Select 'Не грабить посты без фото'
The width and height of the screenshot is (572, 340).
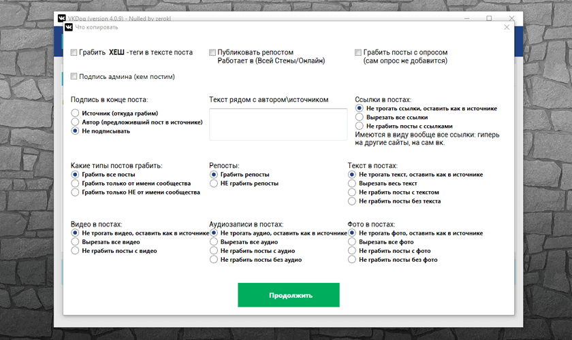(351, 260)
